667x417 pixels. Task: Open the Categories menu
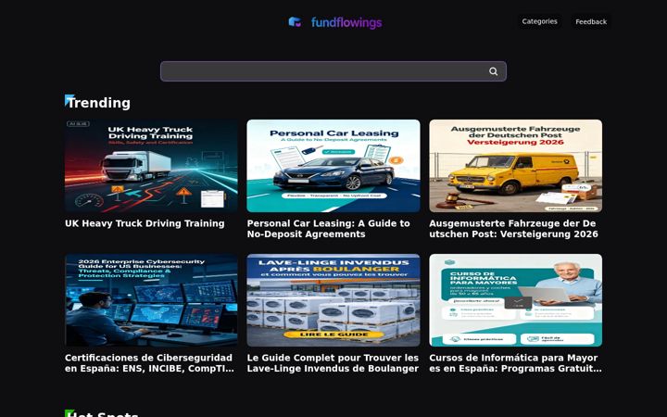click(x=539, y=21)
